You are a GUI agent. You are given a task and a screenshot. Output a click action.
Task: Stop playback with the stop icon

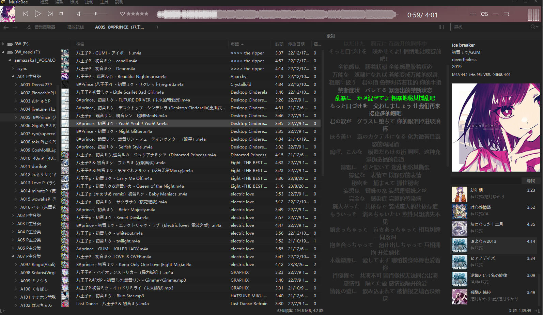click(61, 14)
